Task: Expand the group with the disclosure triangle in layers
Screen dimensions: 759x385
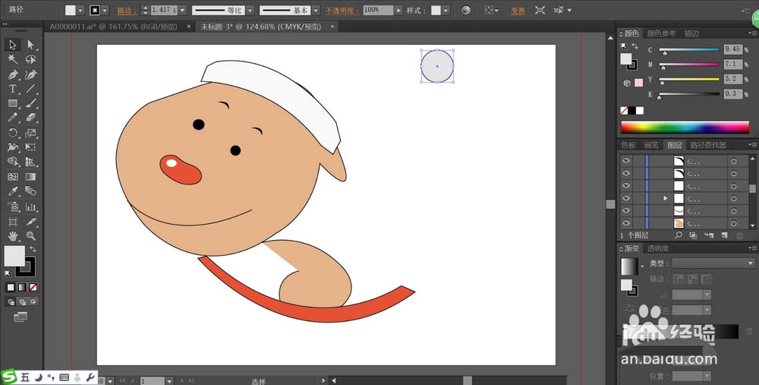Action: [x=666, y=198]
